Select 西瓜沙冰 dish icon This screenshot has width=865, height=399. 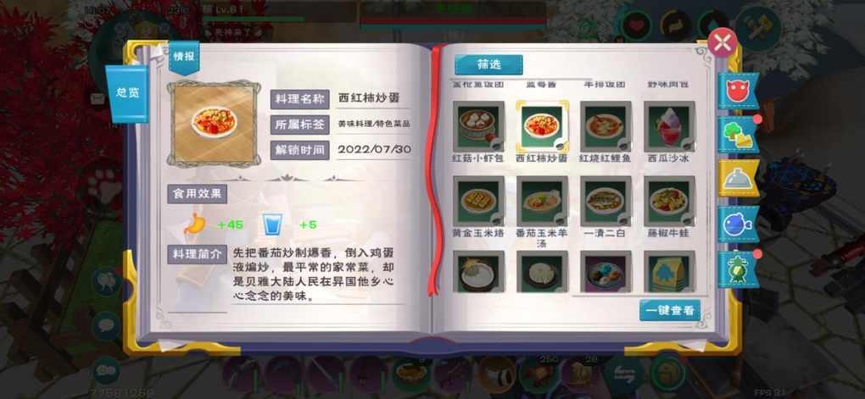pos(669,126)
